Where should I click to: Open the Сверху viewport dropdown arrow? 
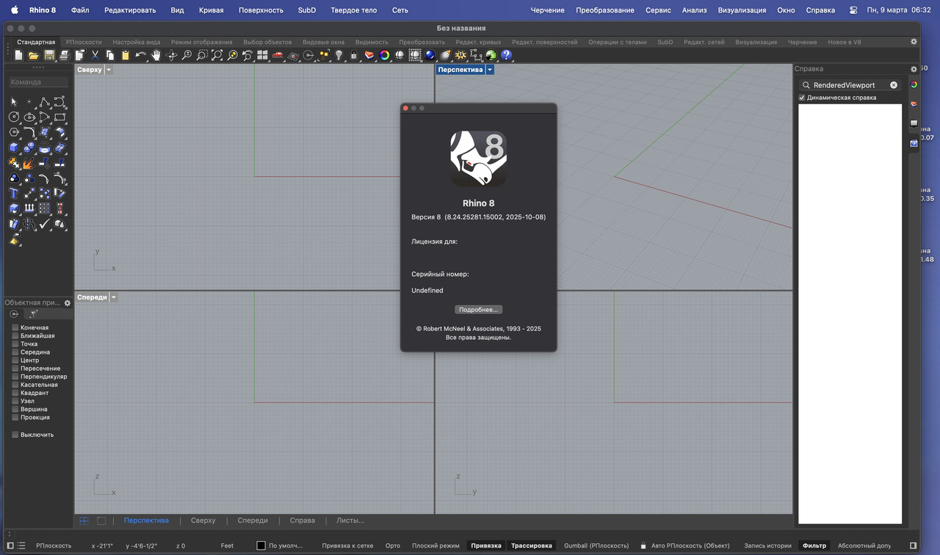pyautogui.click(x=109, y=70)
